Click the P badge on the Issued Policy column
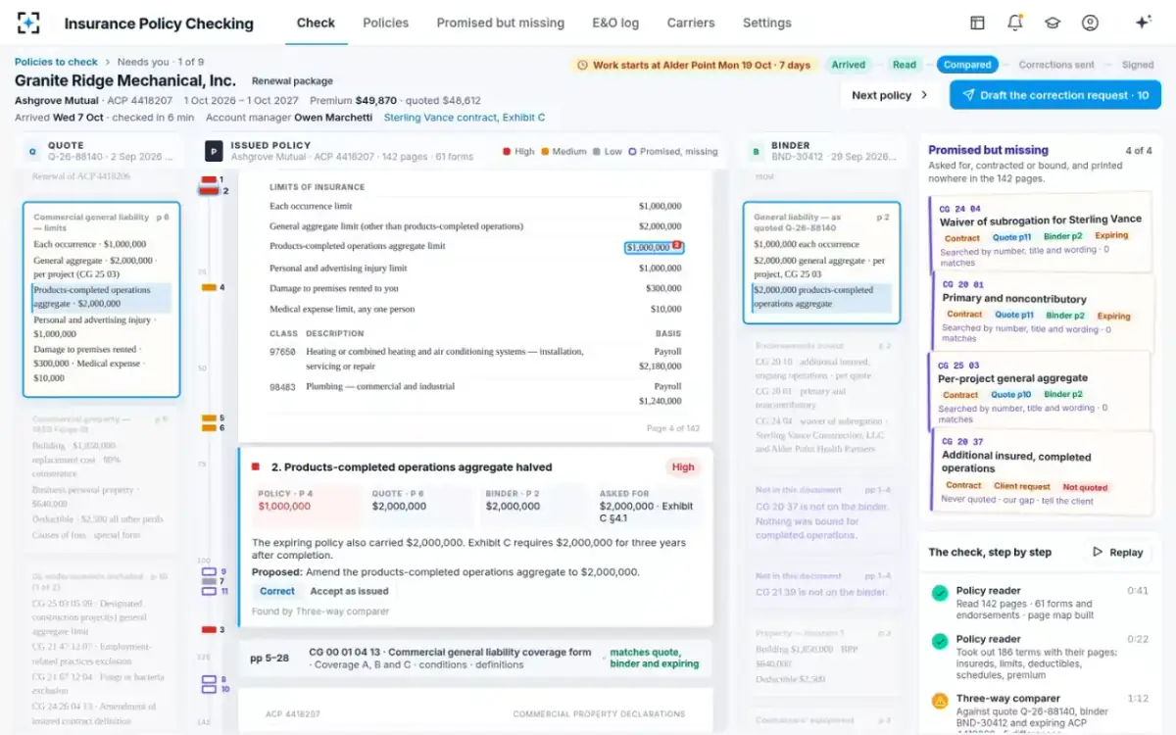 pos(213,151)
